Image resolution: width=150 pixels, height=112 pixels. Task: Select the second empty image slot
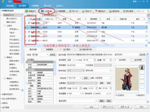click(142, 72)
